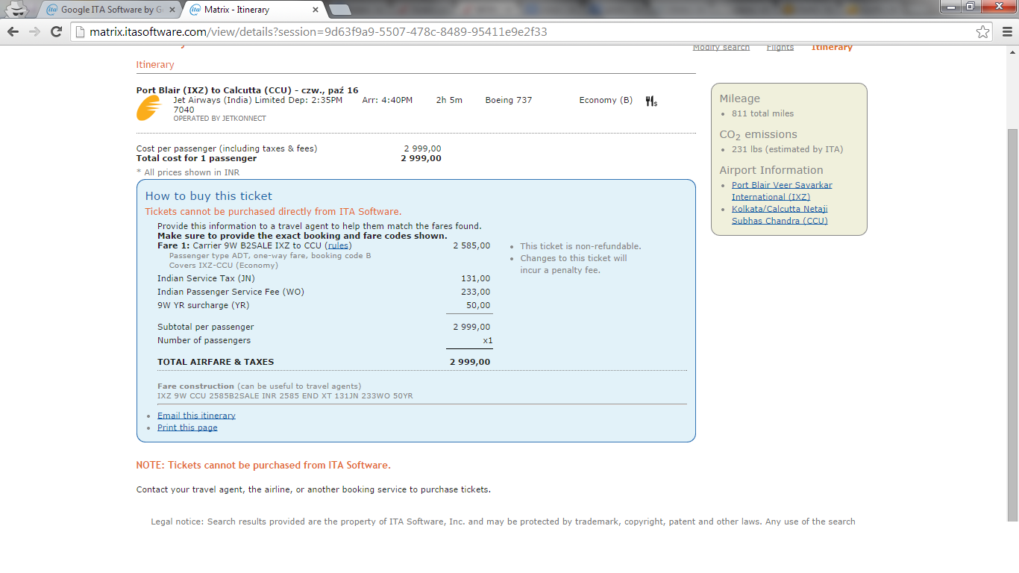Open the Chrome menu hamburger icon
The width and height of the screenshot is (1019, 573).
1006,31
